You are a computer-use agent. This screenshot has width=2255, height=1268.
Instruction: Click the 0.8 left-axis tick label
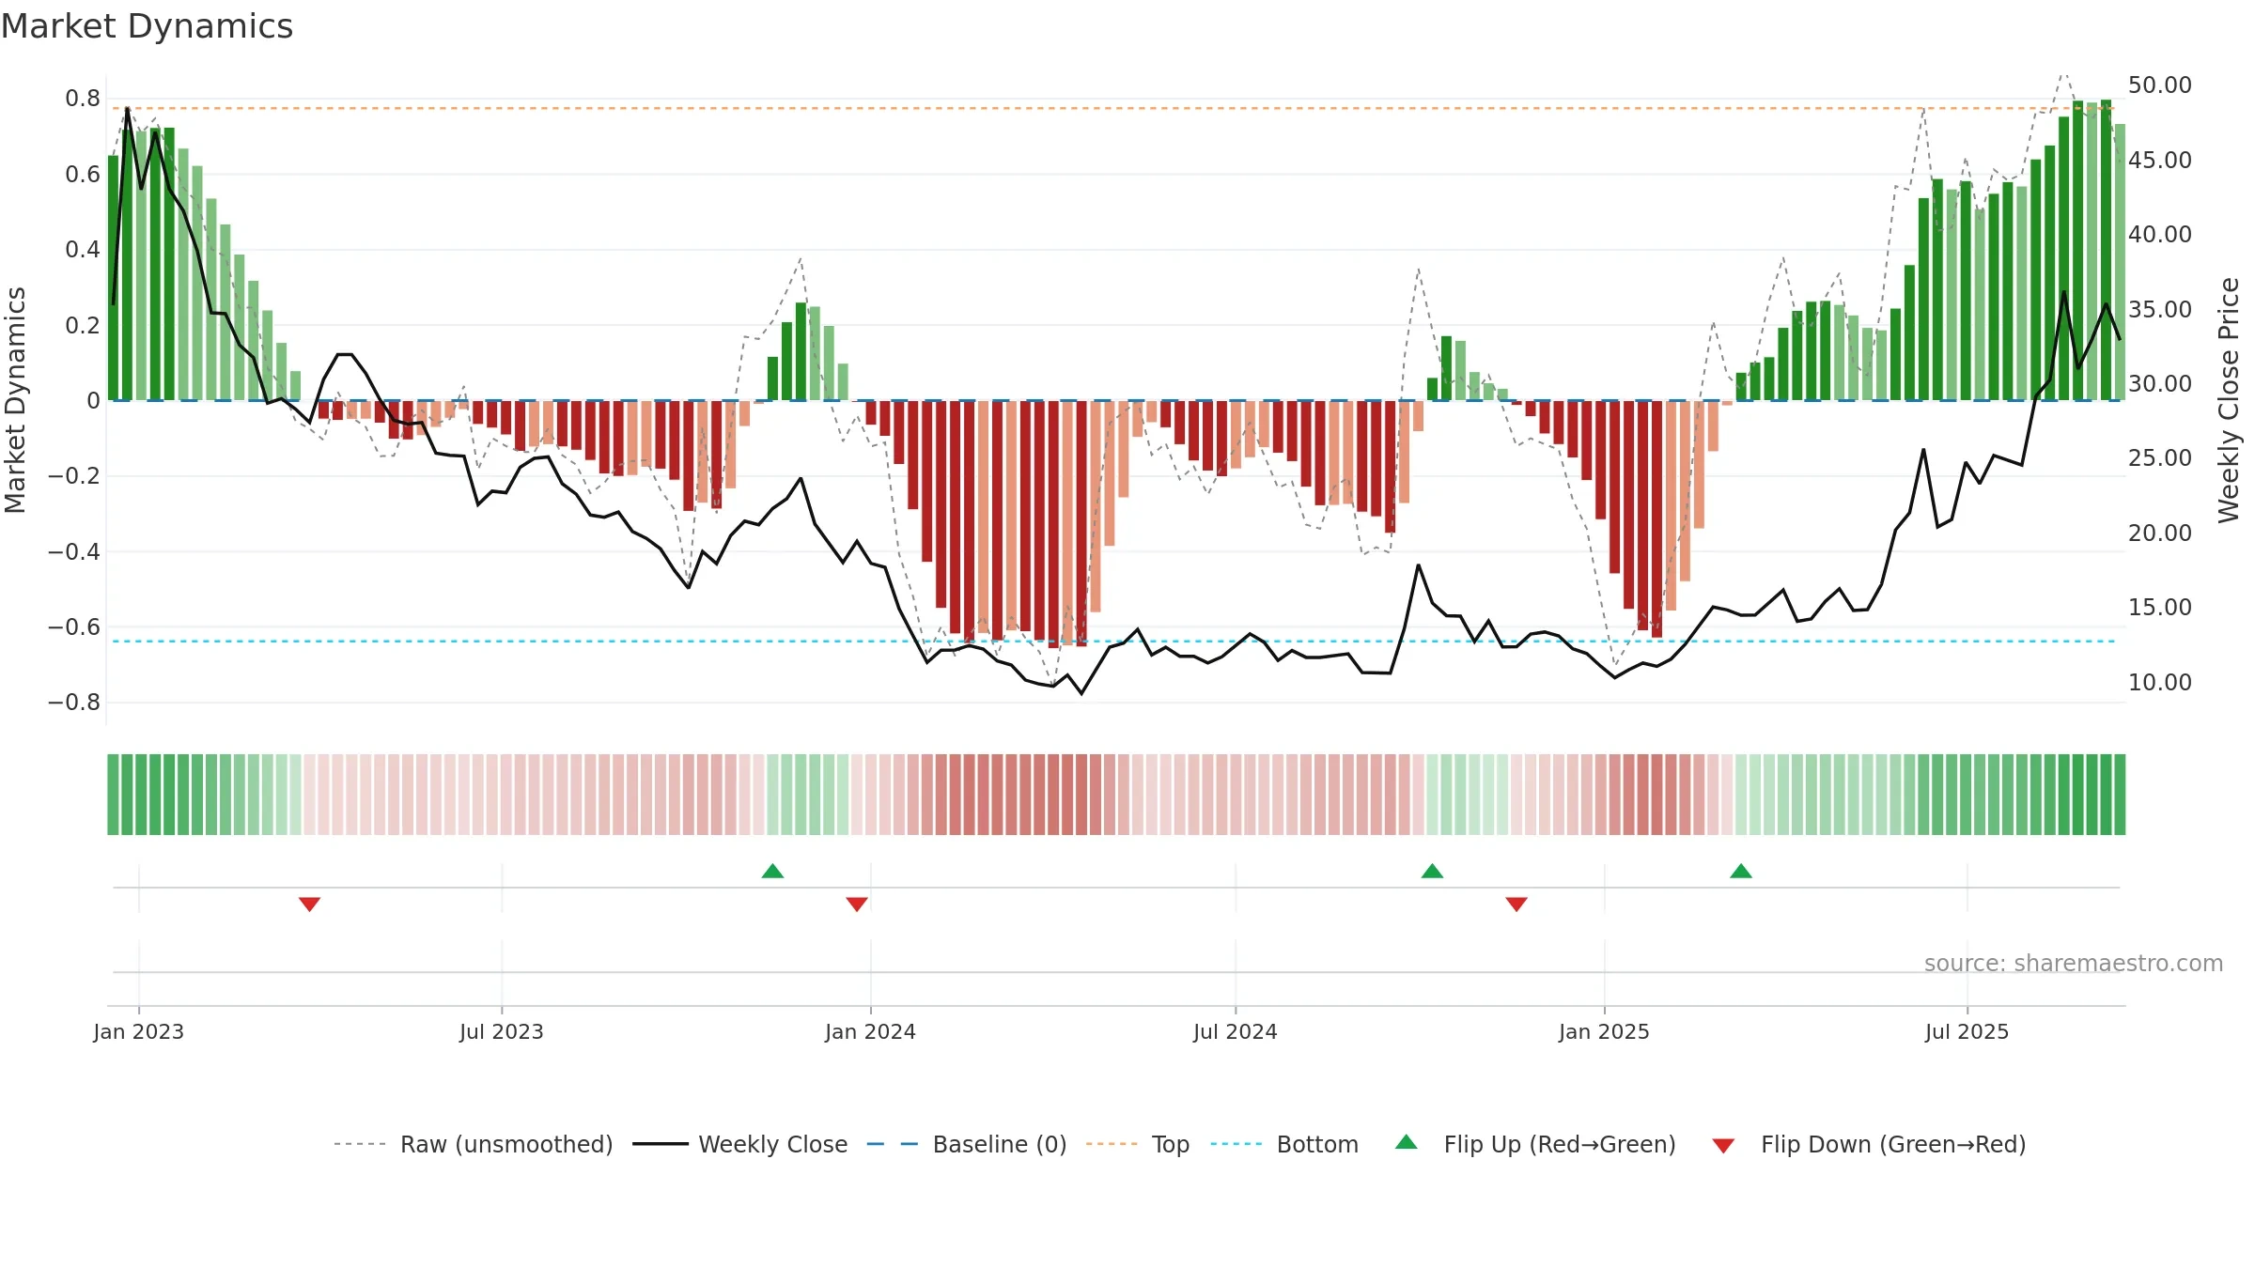(83, 99)
